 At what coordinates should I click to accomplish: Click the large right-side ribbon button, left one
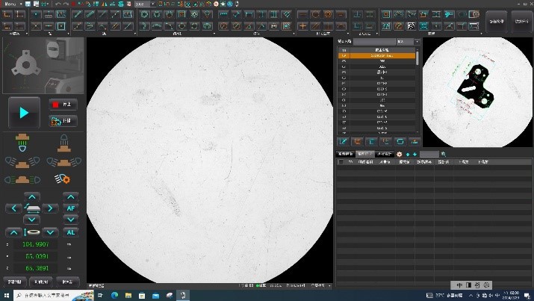496,22
